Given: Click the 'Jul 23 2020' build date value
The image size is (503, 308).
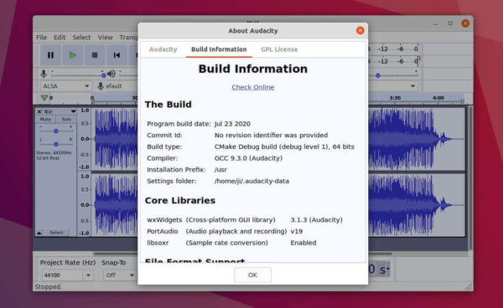Looking at the screenshot, I should 232,124.
